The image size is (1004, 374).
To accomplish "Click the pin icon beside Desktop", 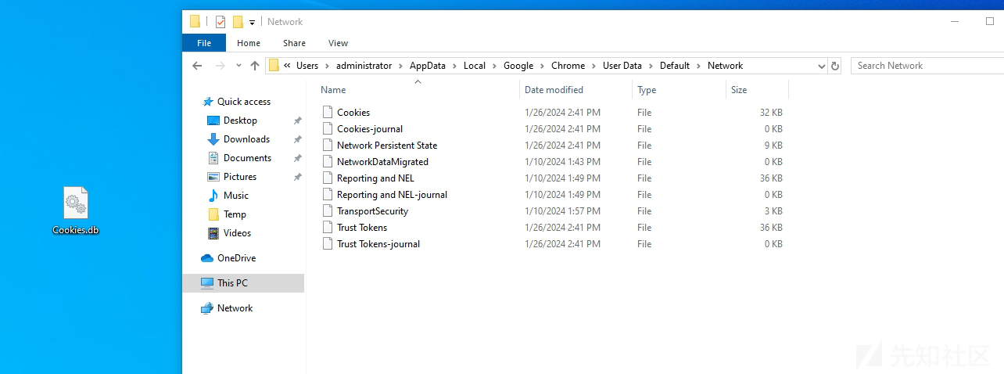I will click(297, 120).
